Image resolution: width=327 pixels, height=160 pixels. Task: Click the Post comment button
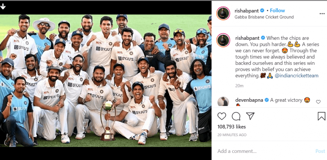tap(320, 151)
